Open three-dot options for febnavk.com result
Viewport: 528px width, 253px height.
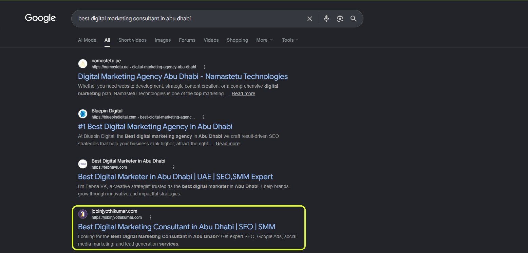click(x=174, y=167)
